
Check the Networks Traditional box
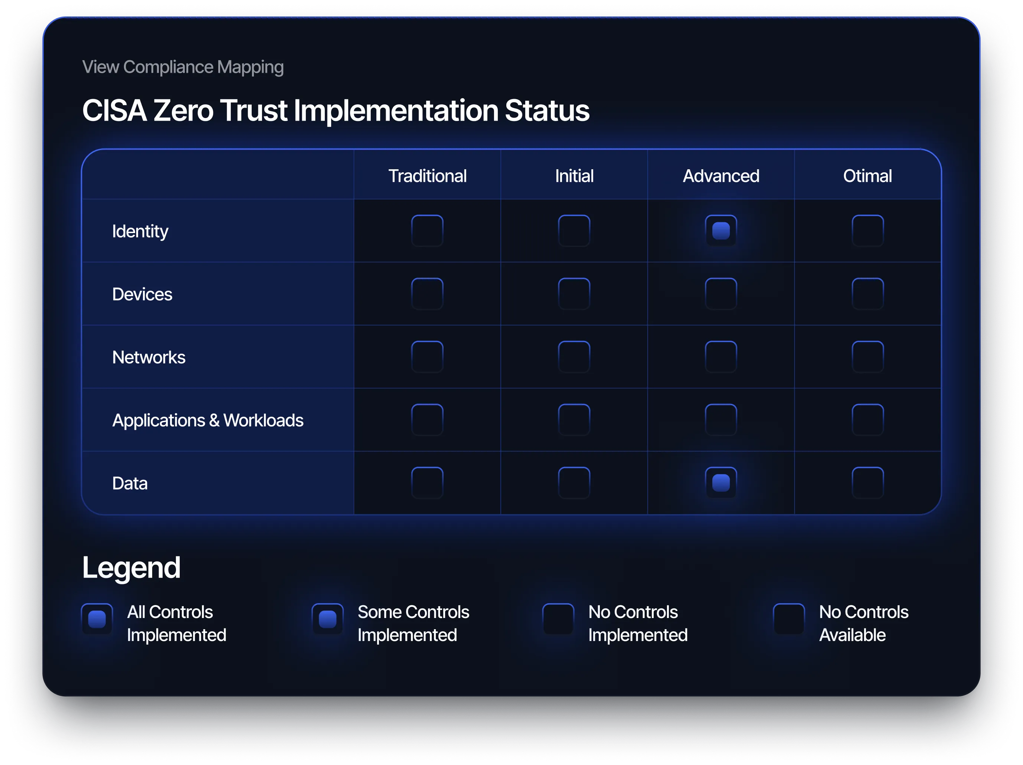[427, 357]
